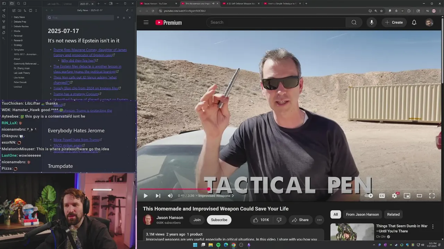Enter fullscreen video mode
444x249 pixels.
432,196
